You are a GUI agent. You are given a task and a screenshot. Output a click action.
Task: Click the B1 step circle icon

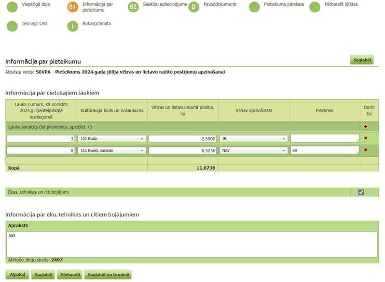coord(72,7)
